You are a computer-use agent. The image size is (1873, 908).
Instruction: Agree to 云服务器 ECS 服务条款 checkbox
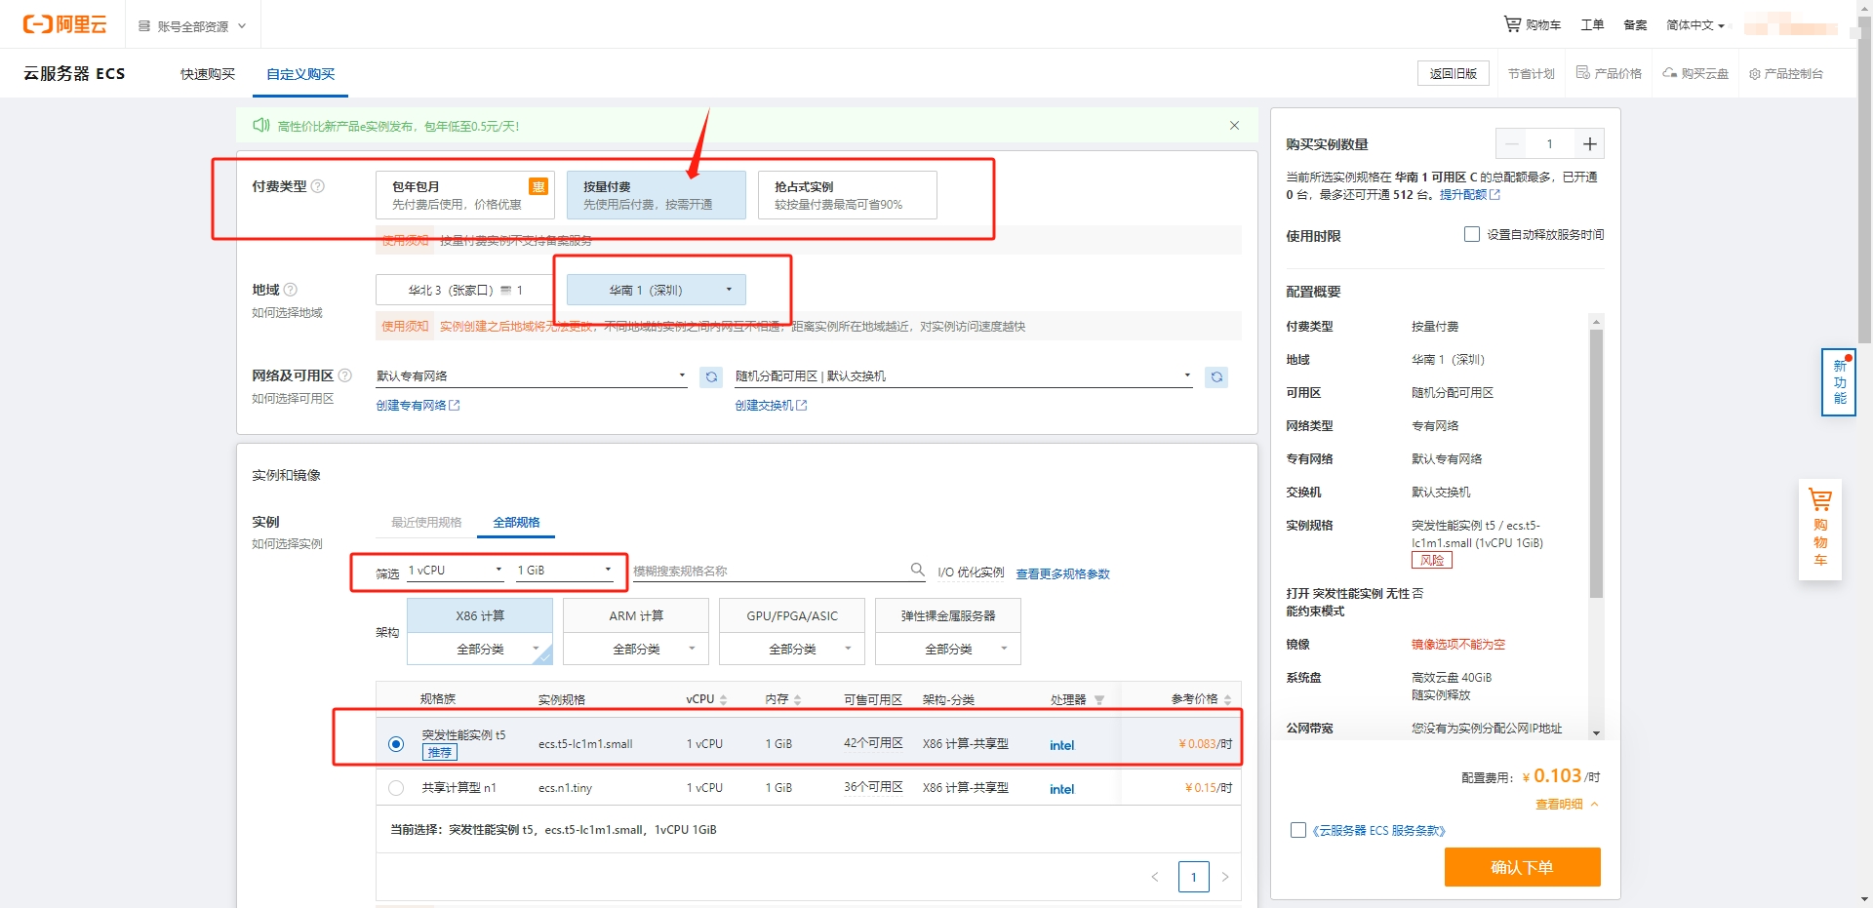(1298, 830)
